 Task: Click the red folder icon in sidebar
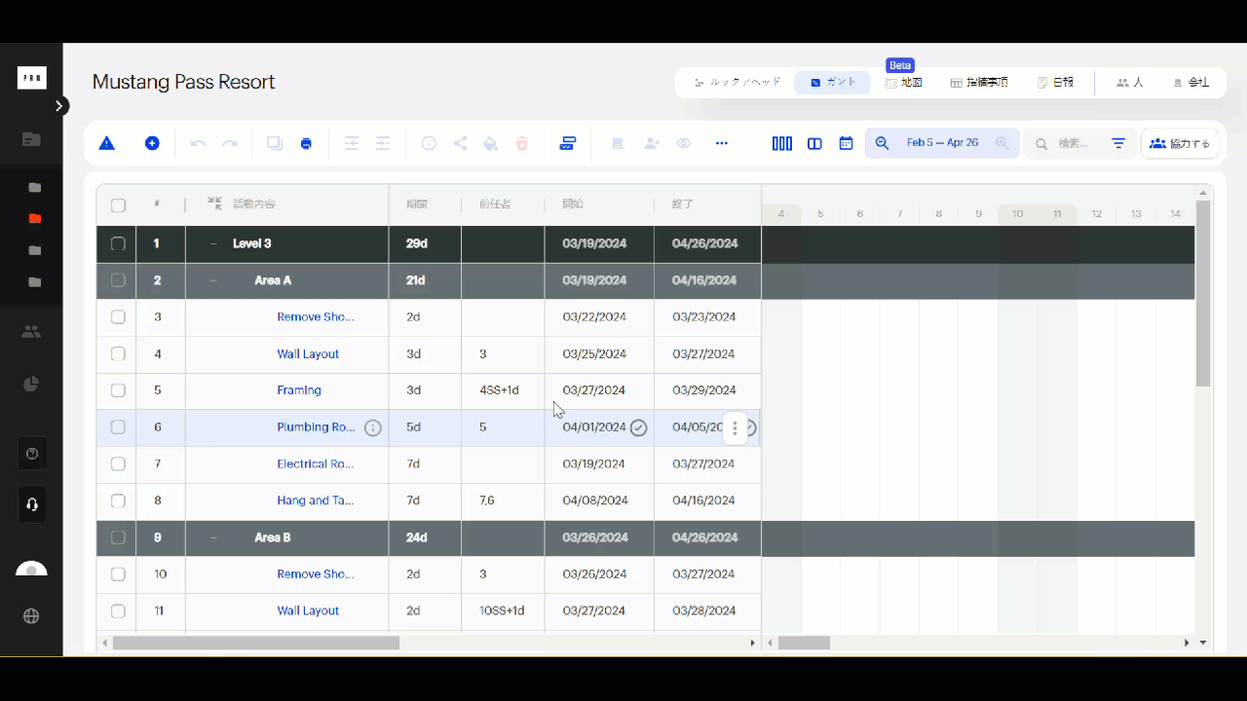click(35, 219)
